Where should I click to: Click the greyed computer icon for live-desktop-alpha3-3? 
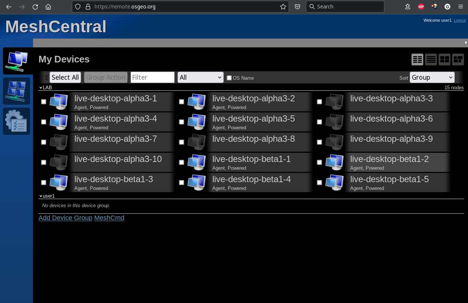coord(334,102)
